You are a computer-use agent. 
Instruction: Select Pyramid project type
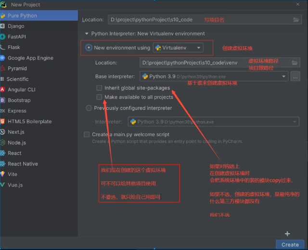tap(39, 68)
